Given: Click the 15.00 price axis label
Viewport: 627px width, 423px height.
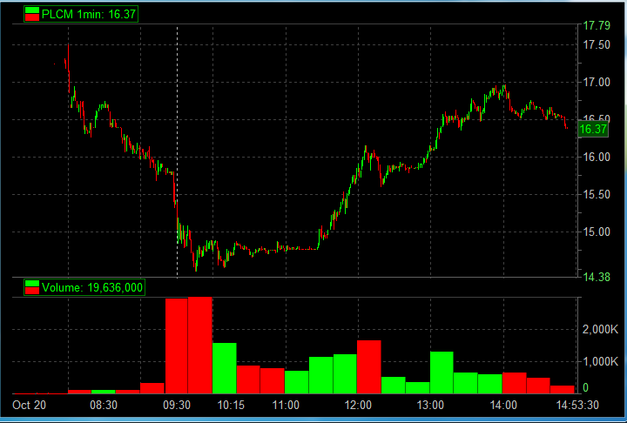Looking at the screenshot, I should [x=597, y=232].
